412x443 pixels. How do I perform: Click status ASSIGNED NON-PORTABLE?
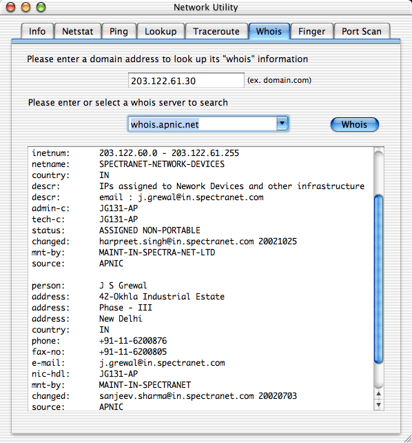tap(150, 230)
